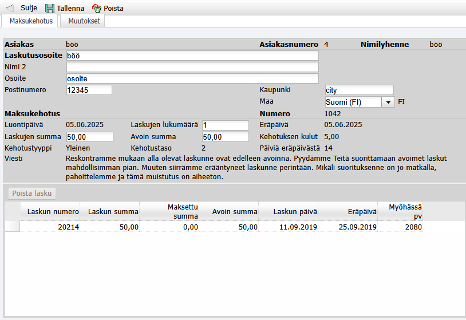Click the 2080 days late cell
The height and width of the screenshot is (320, 466).
[x=400, y=227]
